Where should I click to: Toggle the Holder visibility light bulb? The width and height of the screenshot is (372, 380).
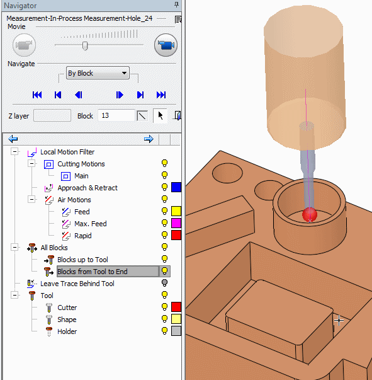(x=164, y=331)
